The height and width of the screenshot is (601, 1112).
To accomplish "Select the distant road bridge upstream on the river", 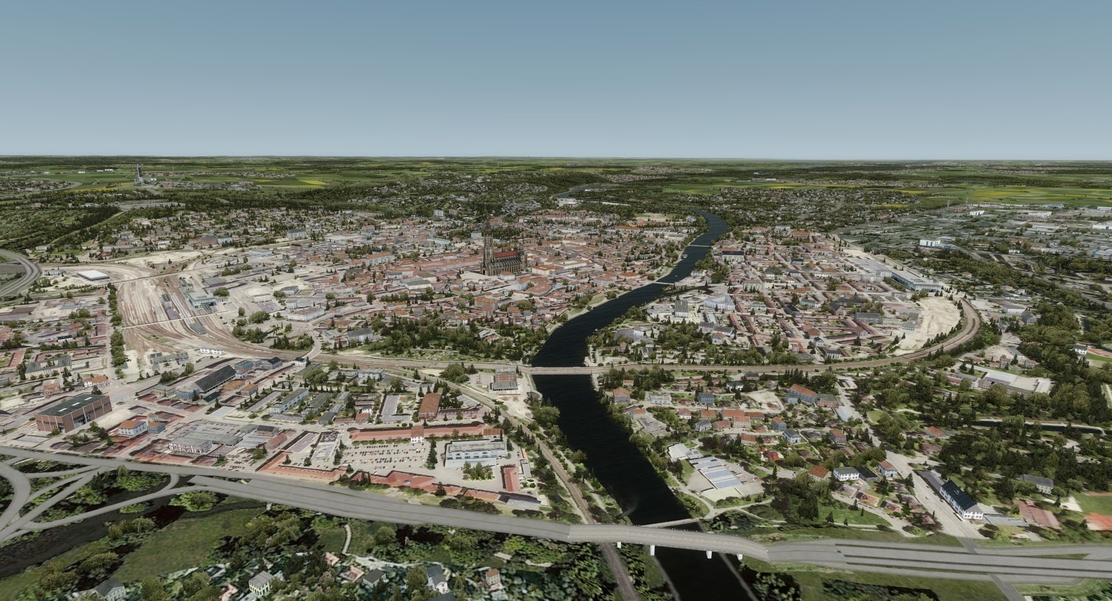I will (x=700, y=246).
